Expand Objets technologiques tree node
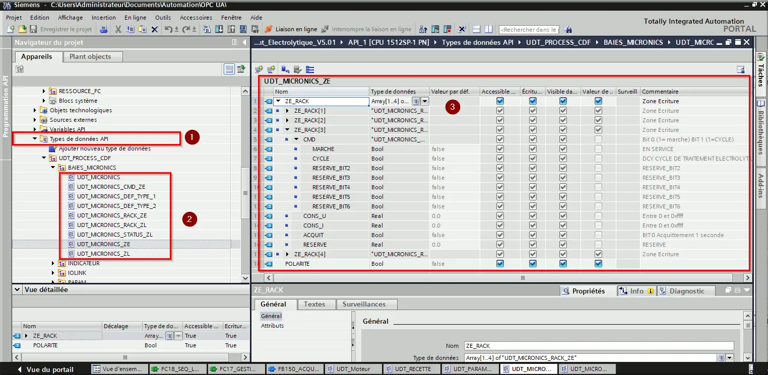The image size is (768, 375). 35,110
